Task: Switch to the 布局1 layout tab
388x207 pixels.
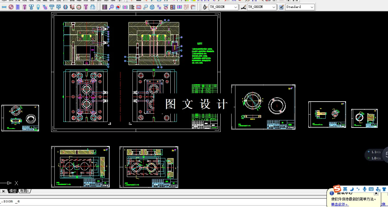Action: coord(24,191)
